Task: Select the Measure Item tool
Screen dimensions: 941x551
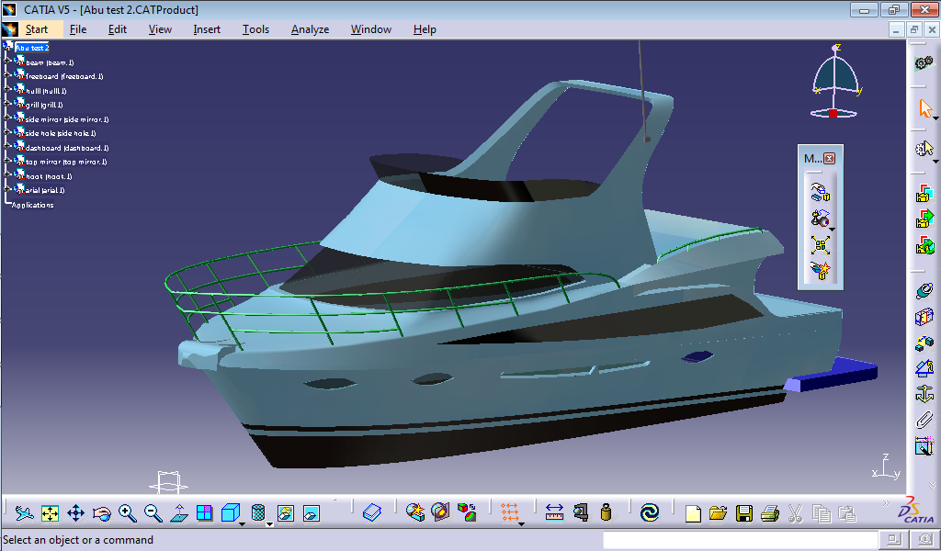Action: (821, 218)
